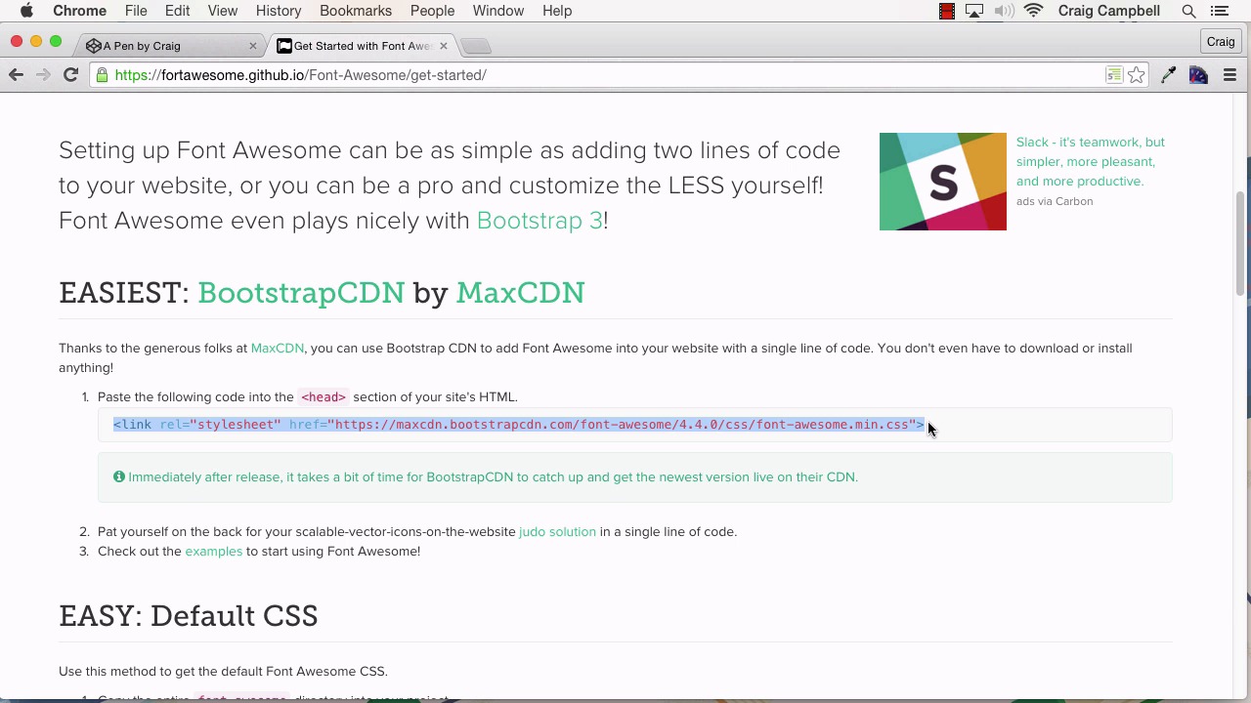Image resolution: width=1251 pixels, height=703 pixels.
Task: Open the Chrome hamburger menu
Action: tap(1230, 75)
